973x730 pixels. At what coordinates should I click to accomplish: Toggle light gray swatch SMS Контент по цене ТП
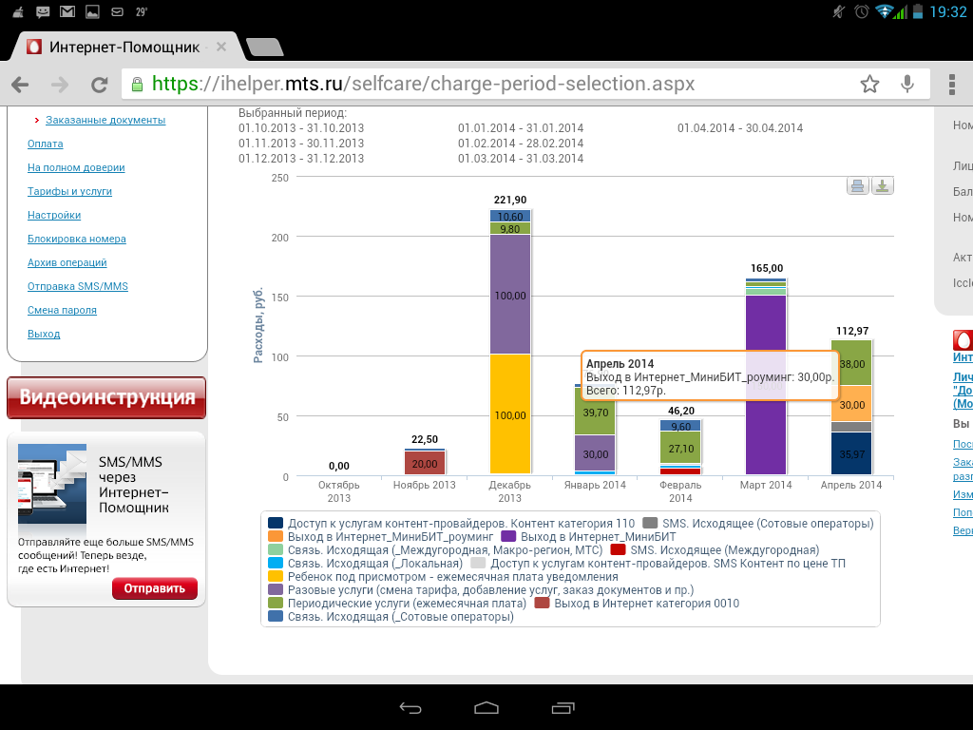tap(478, 563)
